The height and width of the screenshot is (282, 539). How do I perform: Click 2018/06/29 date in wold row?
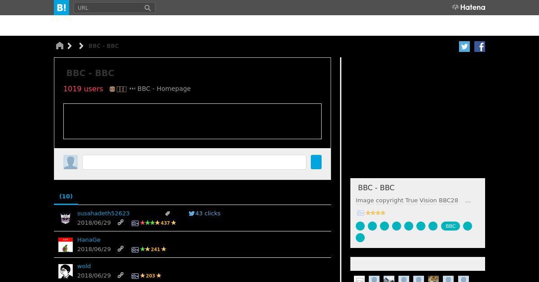94,275
